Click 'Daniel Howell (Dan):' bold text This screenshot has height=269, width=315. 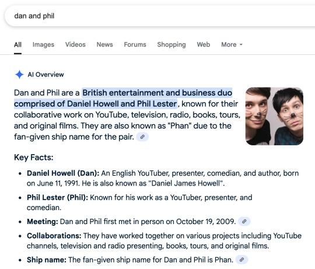coord(63,173)
